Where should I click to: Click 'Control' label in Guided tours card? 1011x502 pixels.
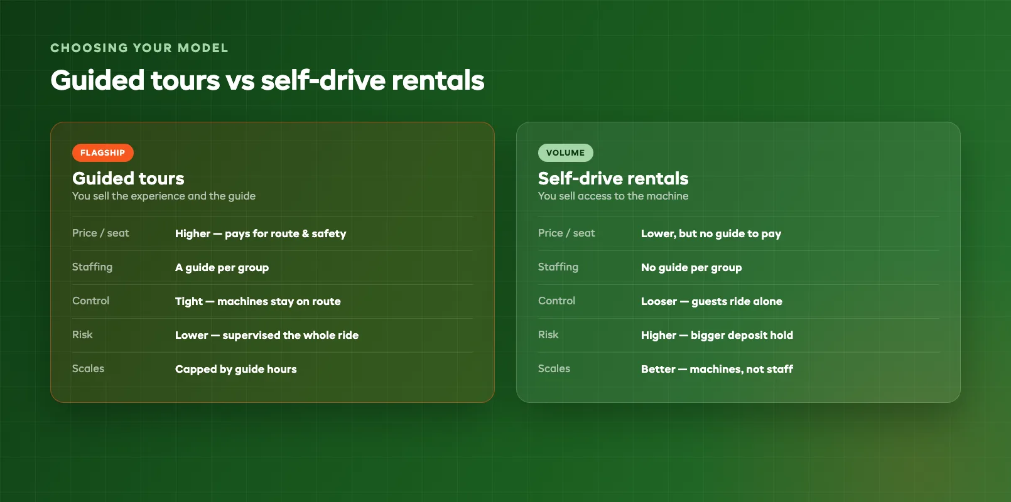pos(90,301)
